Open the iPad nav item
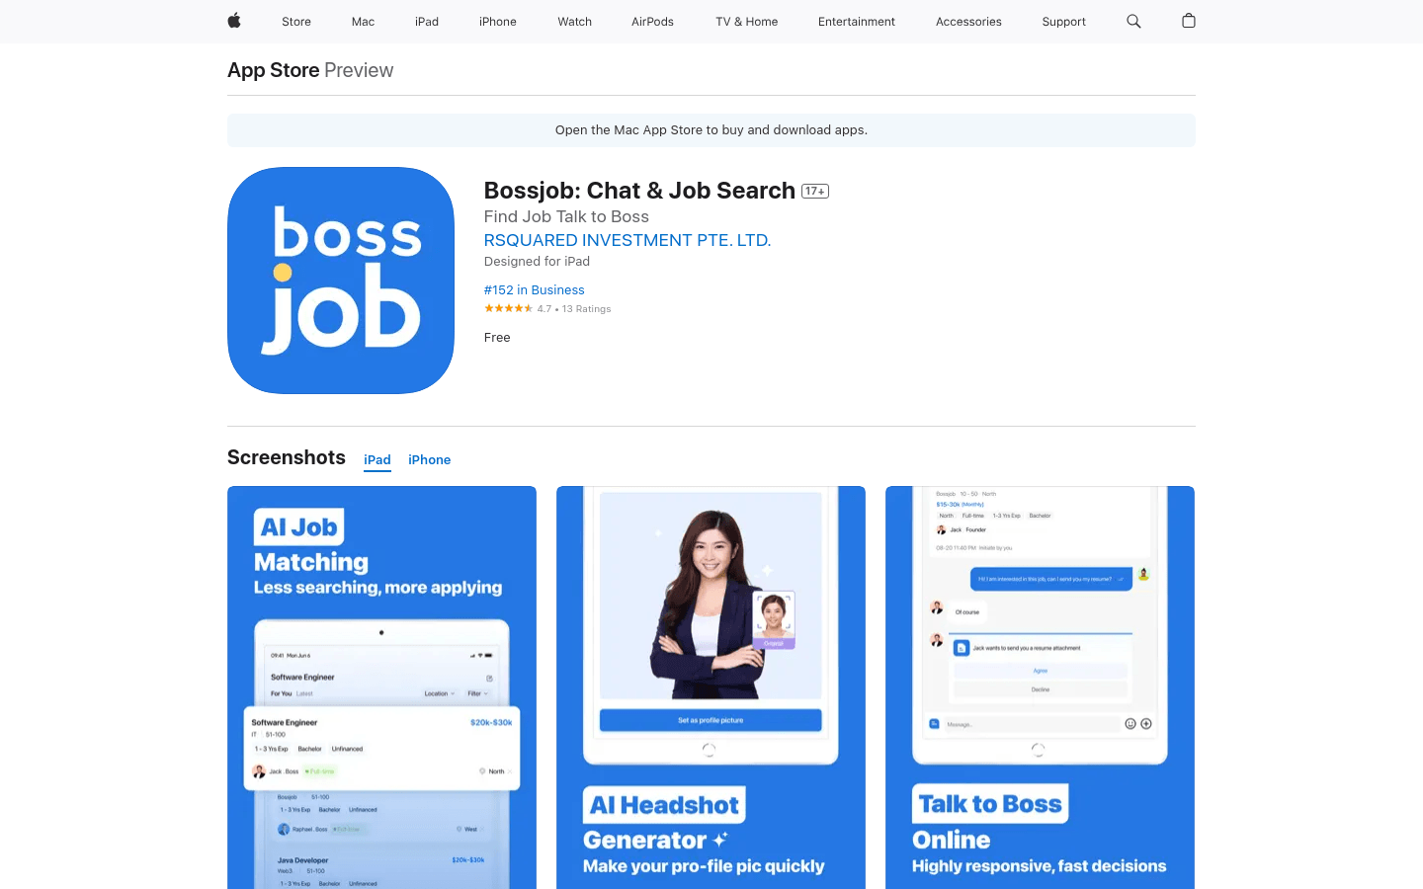Viewport: 1423px width, 889px height. [427, 22]
